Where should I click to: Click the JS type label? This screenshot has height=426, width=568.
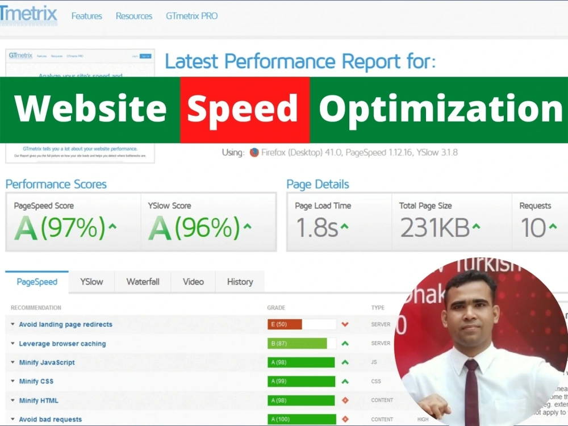click(374, 362)
